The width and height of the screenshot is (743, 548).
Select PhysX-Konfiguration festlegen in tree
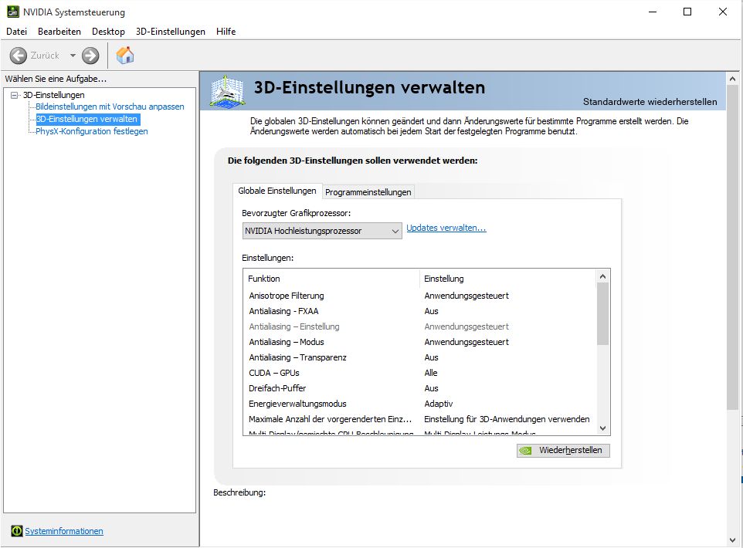[91, 131]
